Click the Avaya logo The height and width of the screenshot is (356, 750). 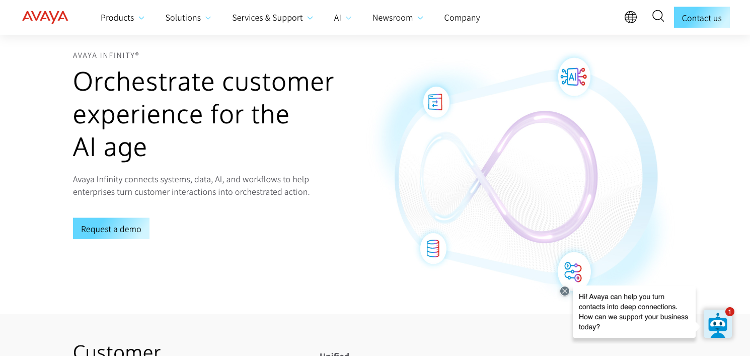tap(45, 17)
